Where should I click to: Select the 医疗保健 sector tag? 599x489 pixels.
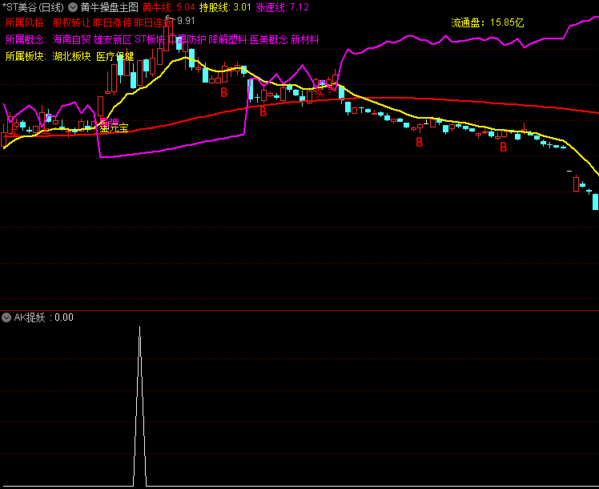[115, 56]
